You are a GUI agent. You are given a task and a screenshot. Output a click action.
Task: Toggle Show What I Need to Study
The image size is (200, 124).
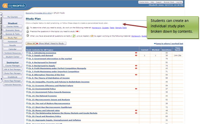51,43
